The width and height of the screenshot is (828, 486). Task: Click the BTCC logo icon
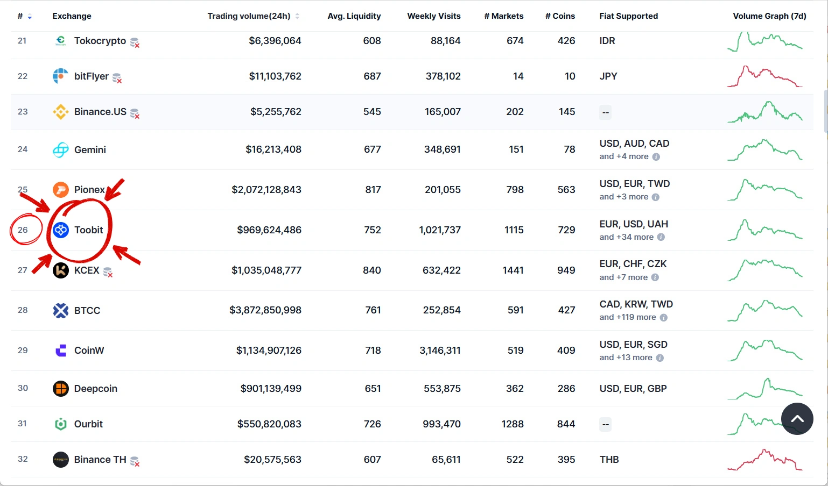coord(61,311)
